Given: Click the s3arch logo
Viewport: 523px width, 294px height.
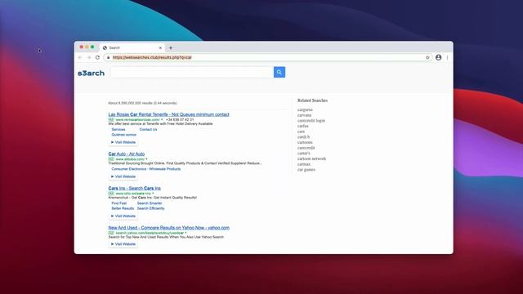Looking at the screenshot, I should (91, 73).
